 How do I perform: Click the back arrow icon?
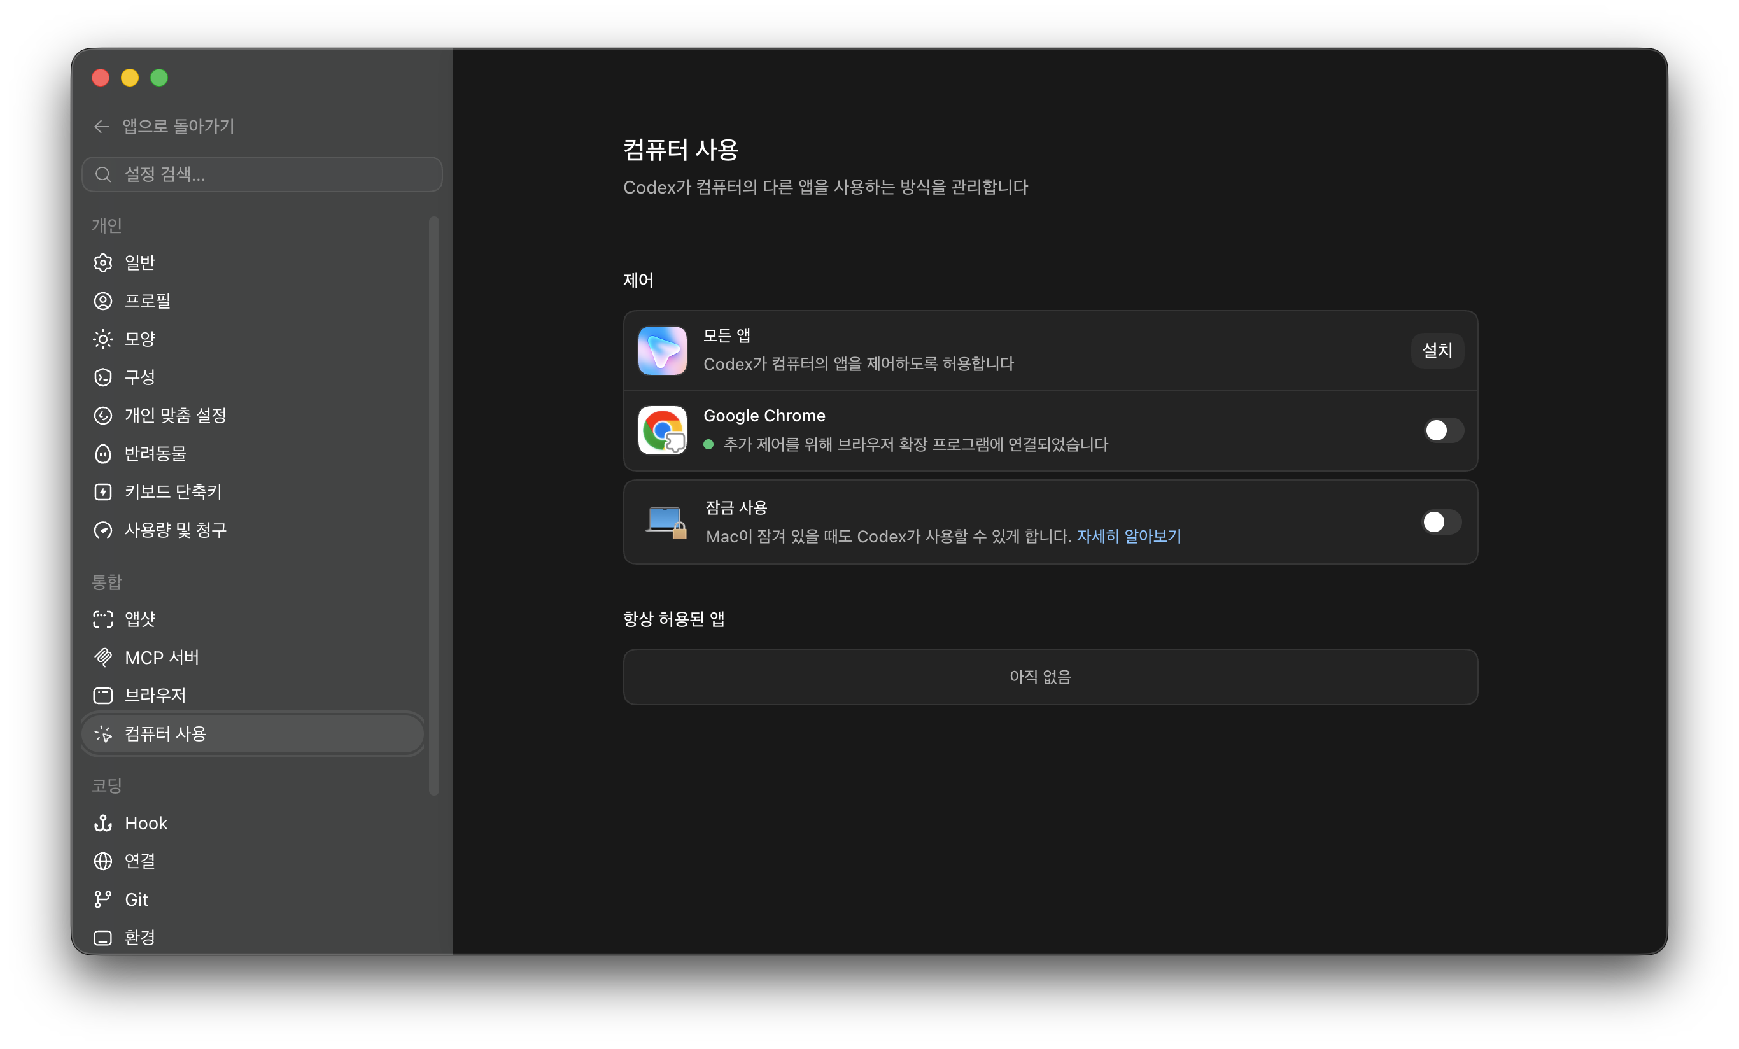[102, 127]
